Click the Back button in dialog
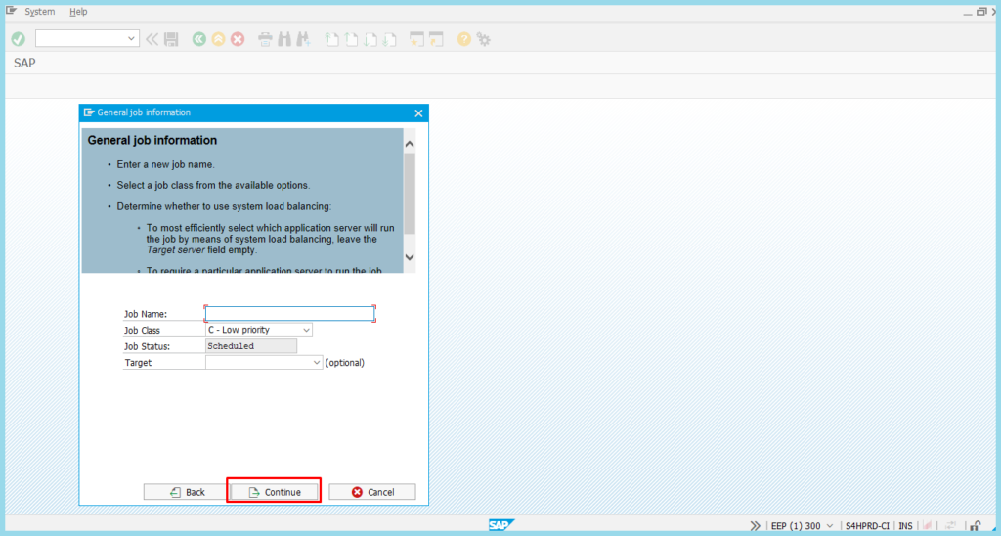The image size is (1001, 536). pyautogui.click(x=187, y=492)
